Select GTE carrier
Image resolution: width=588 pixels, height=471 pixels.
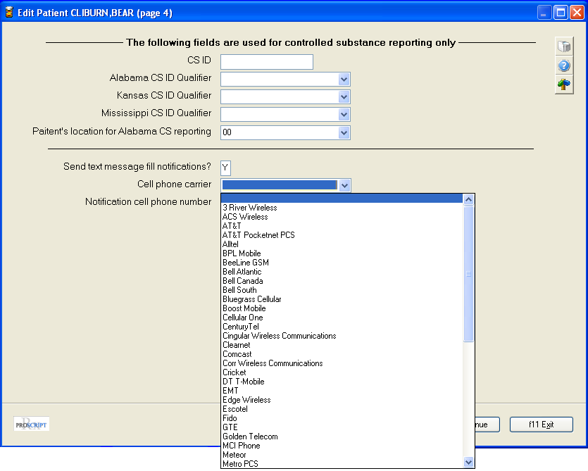coord(342,427)
